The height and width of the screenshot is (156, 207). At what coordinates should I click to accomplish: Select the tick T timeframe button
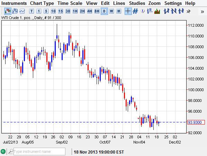(31, 11)
